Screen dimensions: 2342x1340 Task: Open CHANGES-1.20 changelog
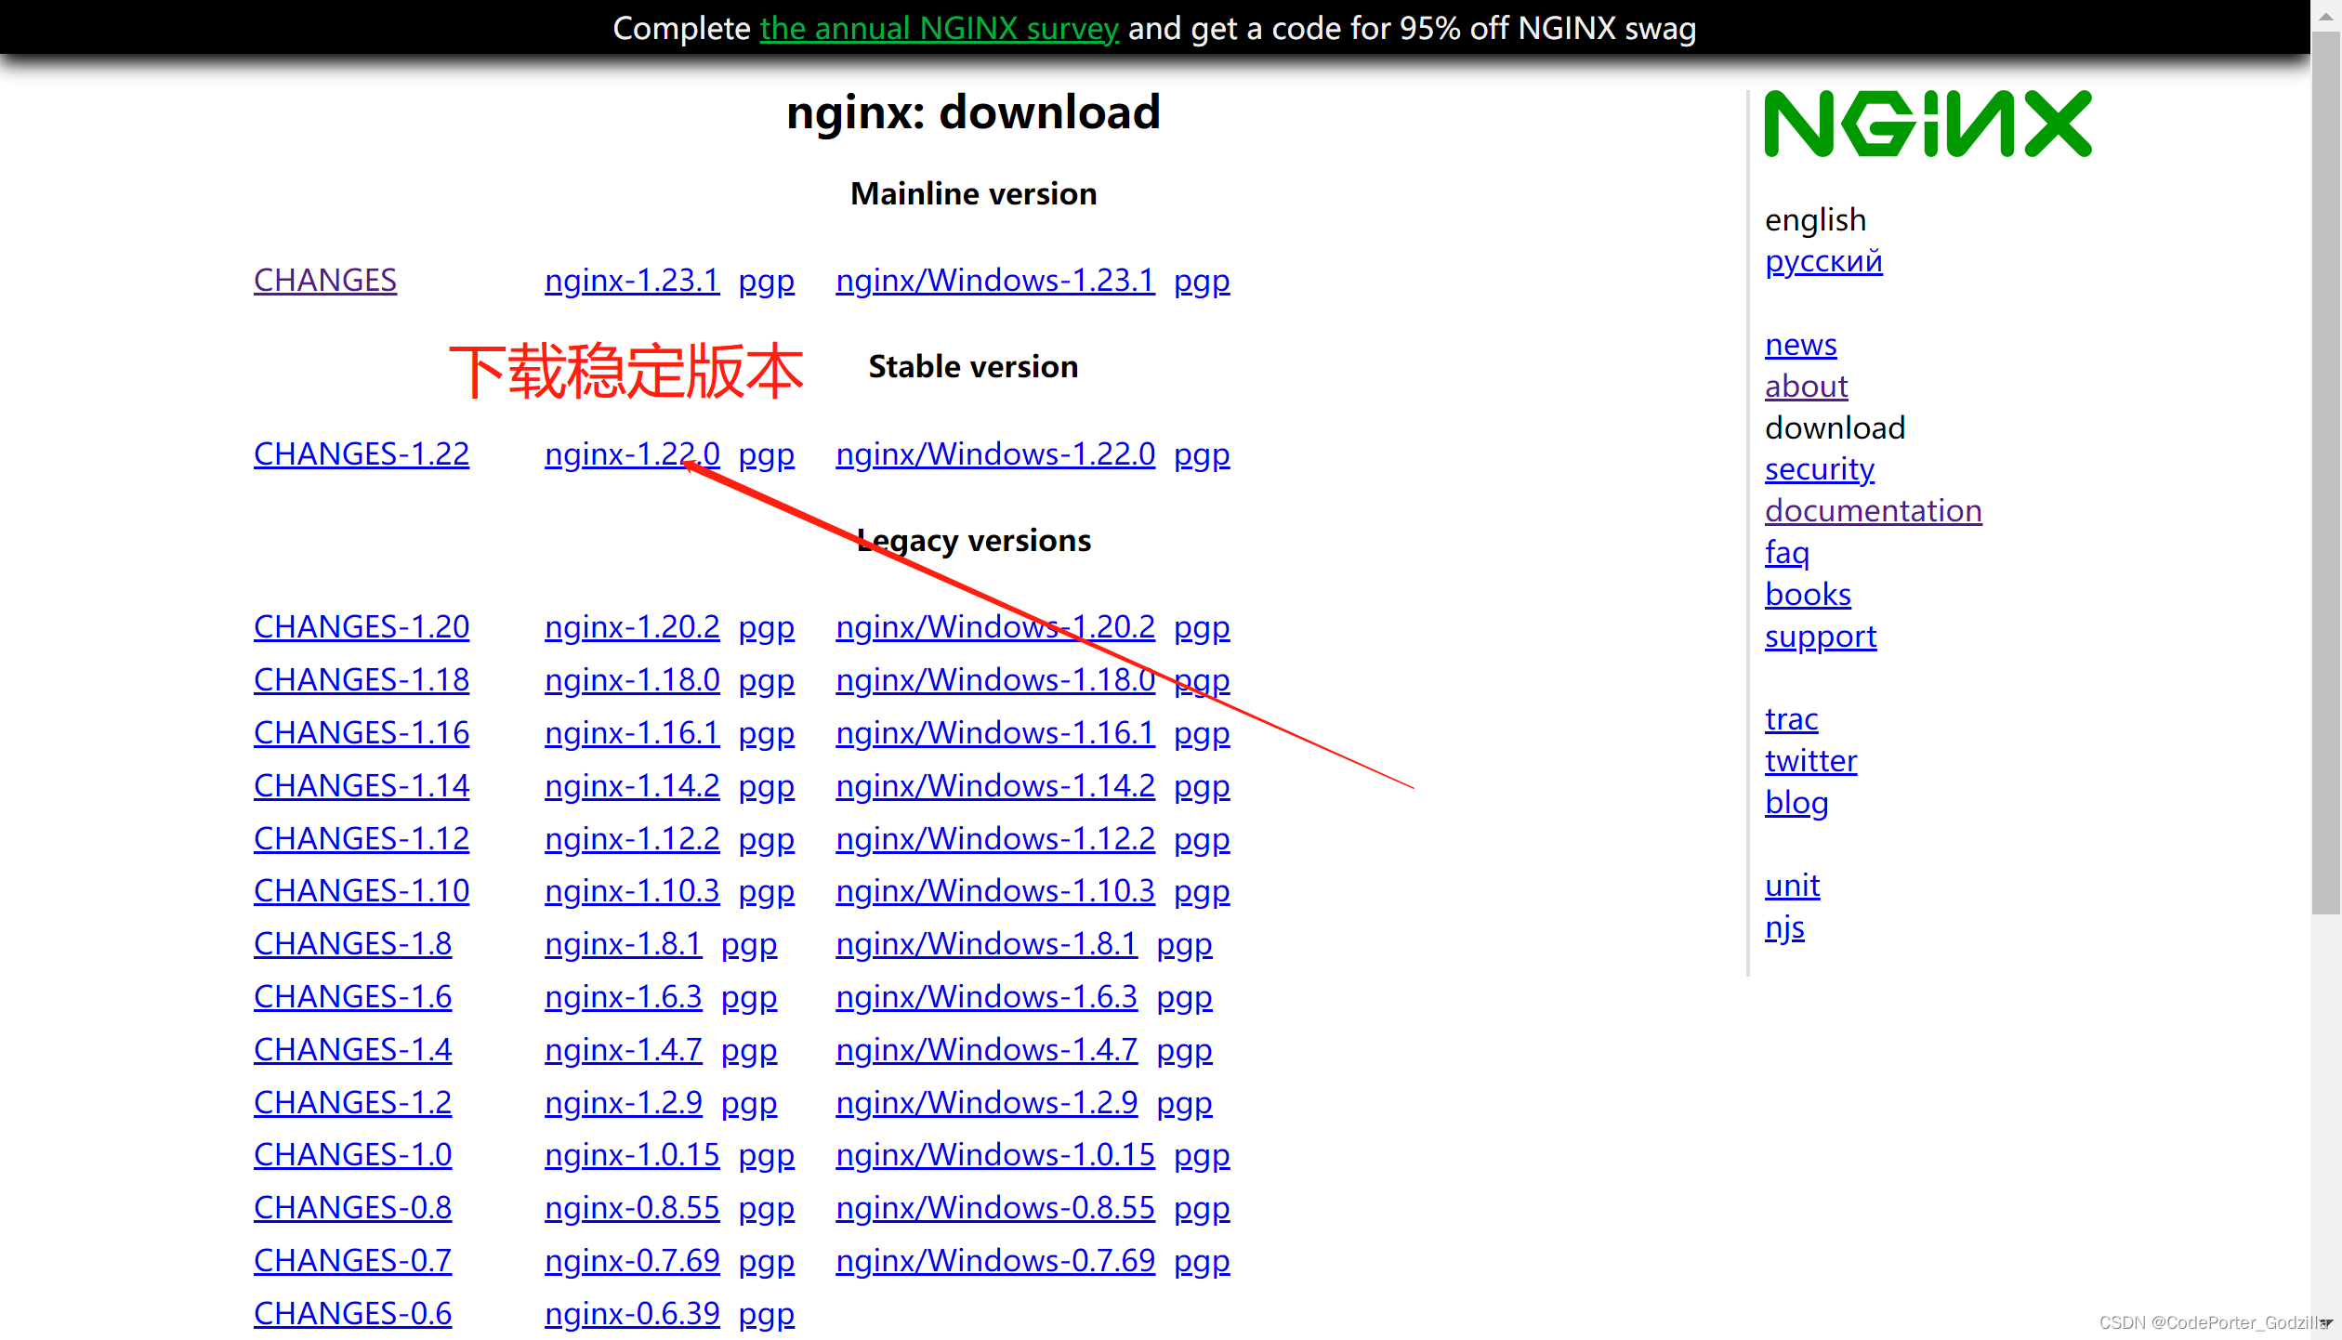click(x=361, y=627)
